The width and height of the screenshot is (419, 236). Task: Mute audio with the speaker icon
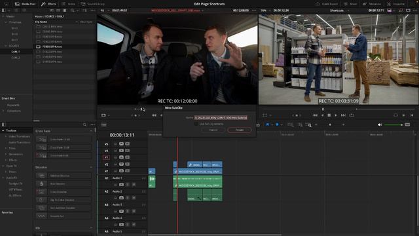[380, 125]
